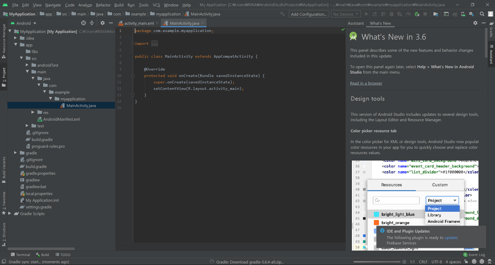
Task: Unfold the collapsed import block
Action: pyautogui.click(x=133, y=43)
